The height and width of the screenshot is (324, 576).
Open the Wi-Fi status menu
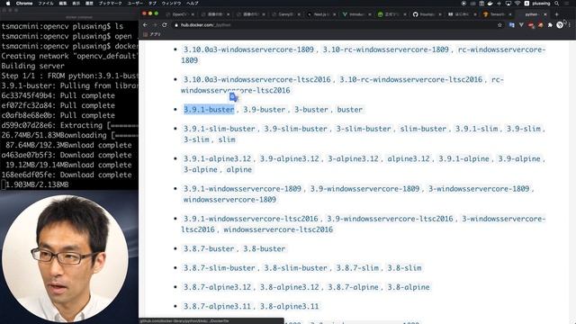(x=517, y=4)
